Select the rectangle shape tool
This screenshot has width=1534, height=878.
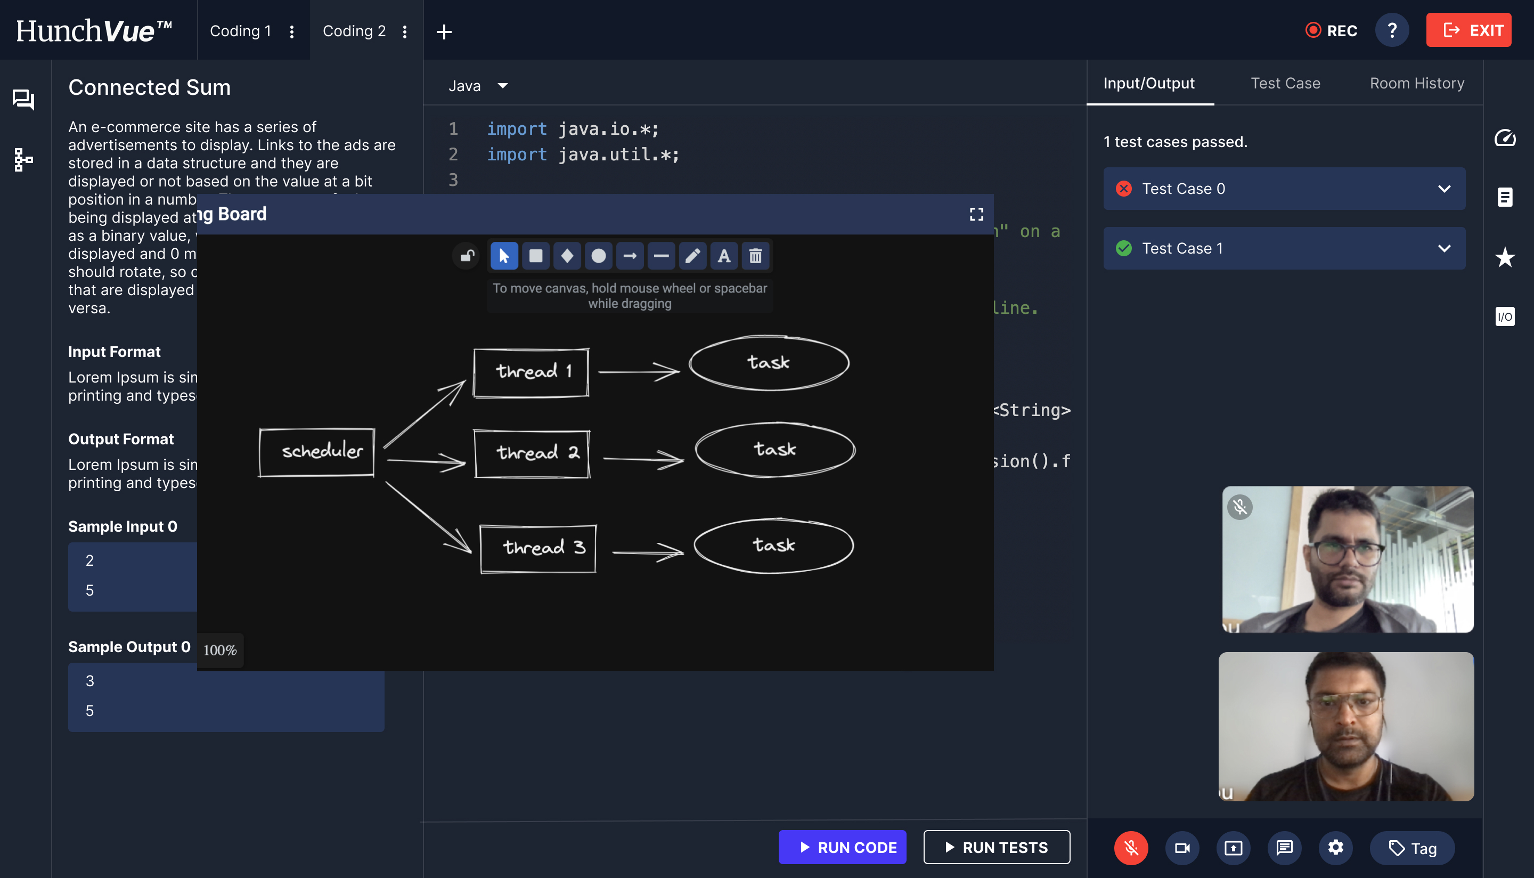click(x=535, y=256)
